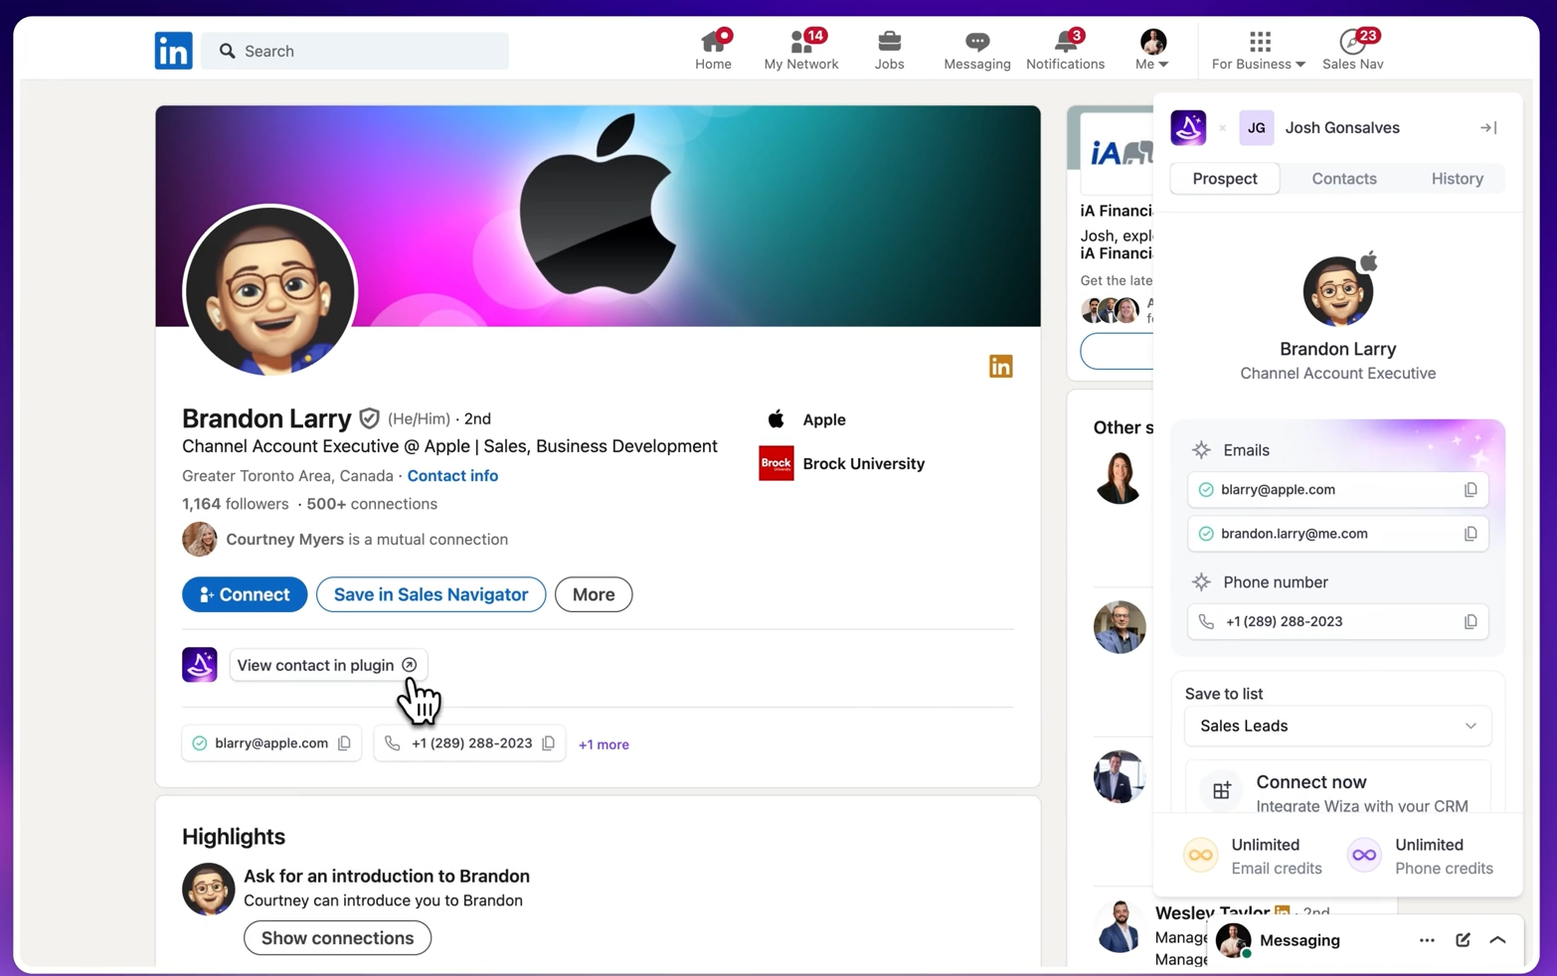Click in the LinkedIn Search field

click(x=355, y=51)
